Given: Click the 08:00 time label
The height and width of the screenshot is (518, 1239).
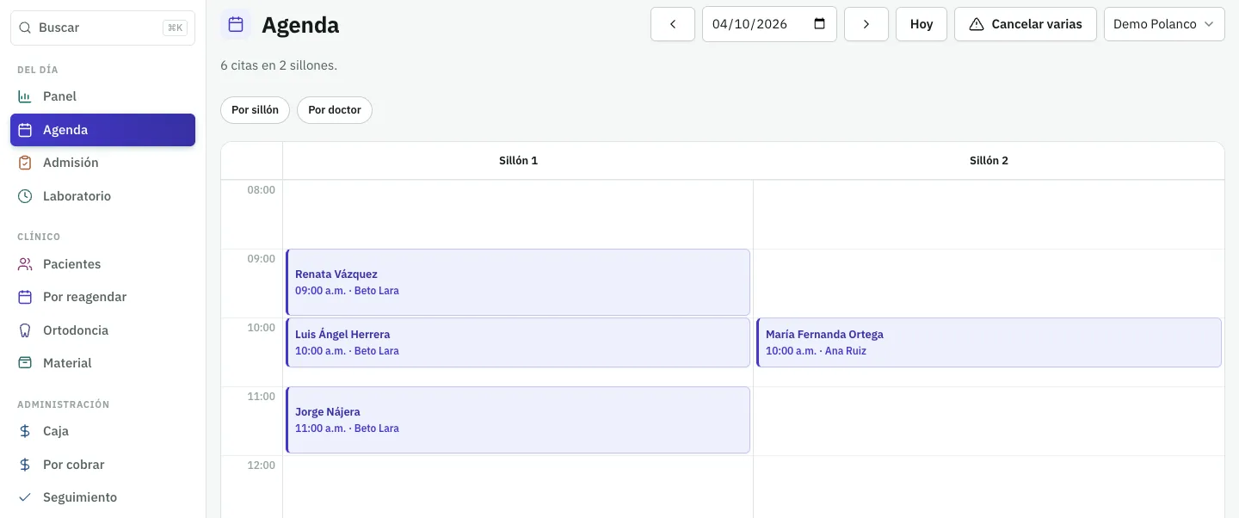Looking at the screenshot, I should tap(262, 189).
